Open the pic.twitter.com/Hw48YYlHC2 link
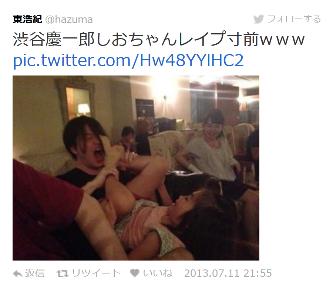This screenshot has width=333, height=292. point(128,61)
